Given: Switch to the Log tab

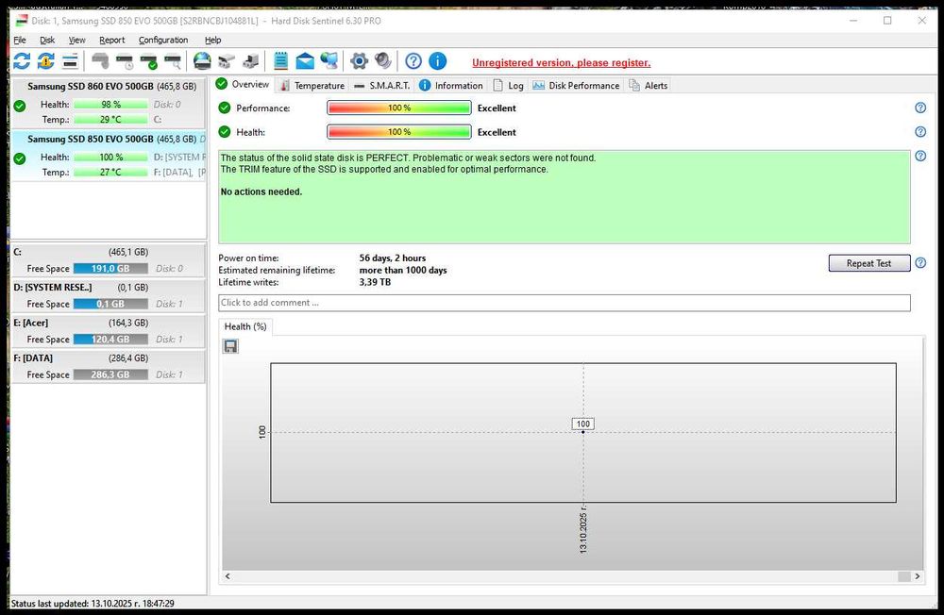Looking at the screenshot, I should [x=509, y=86].
